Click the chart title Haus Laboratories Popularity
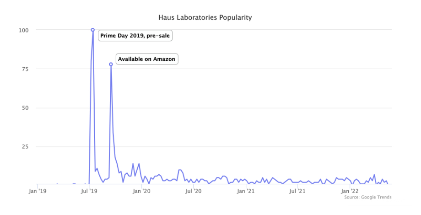Image resolution: width=421 pixels, height=215 pixels. pyautogui.click(x=205, y=17)
